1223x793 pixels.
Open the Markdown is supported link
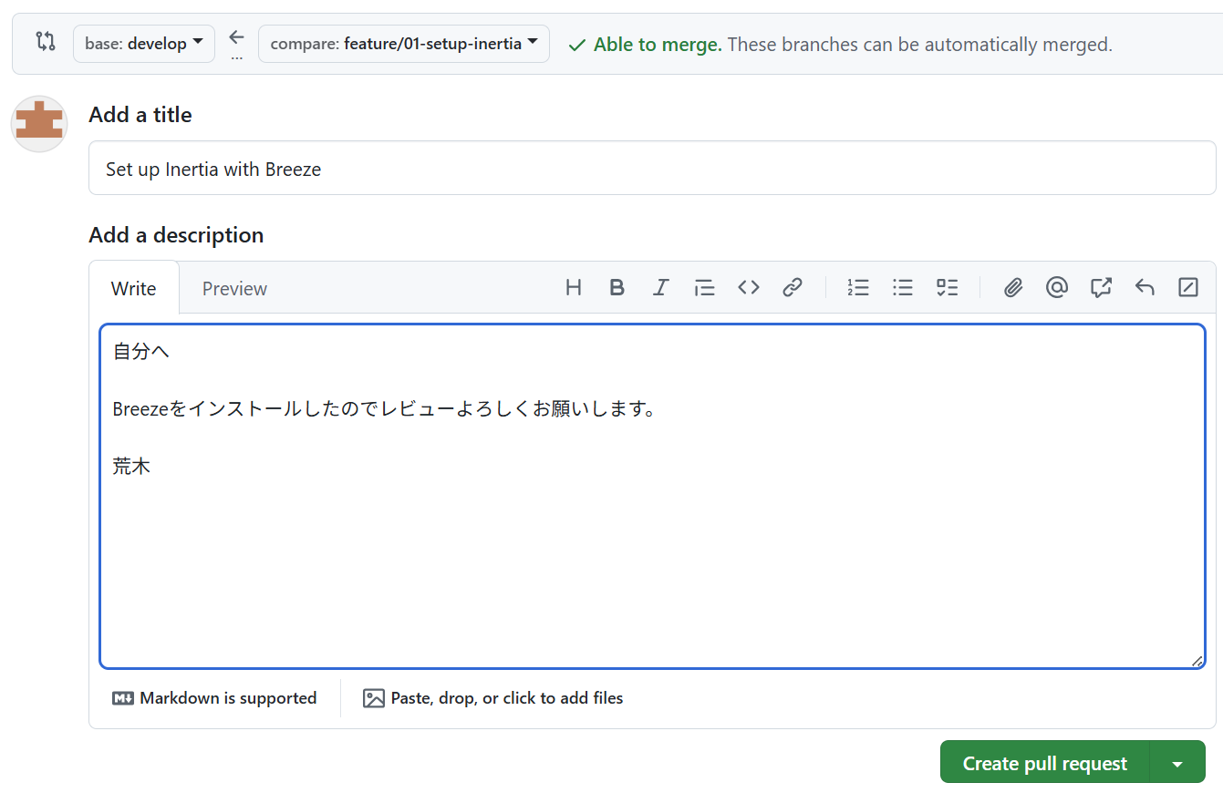point(214,698)
